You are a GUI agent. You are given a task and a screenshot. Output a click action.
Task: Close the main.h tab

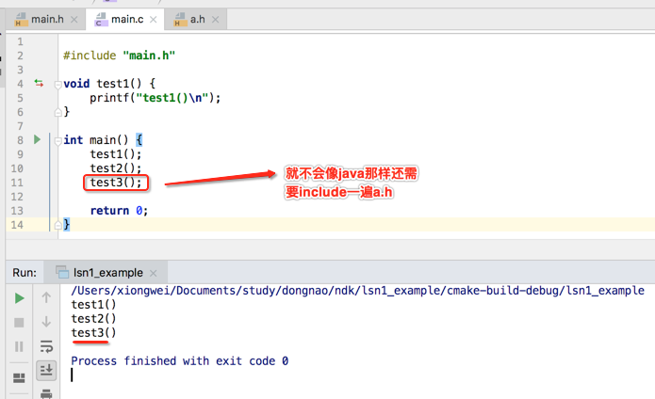(74, 20)
